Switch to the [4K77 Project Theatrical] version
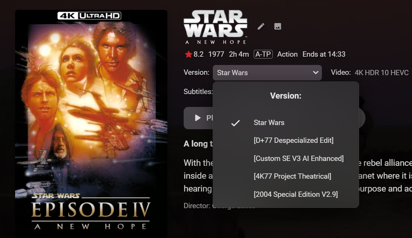Image resolution: width=412 pixels, height=238 pixels. (x=292, y=176)
